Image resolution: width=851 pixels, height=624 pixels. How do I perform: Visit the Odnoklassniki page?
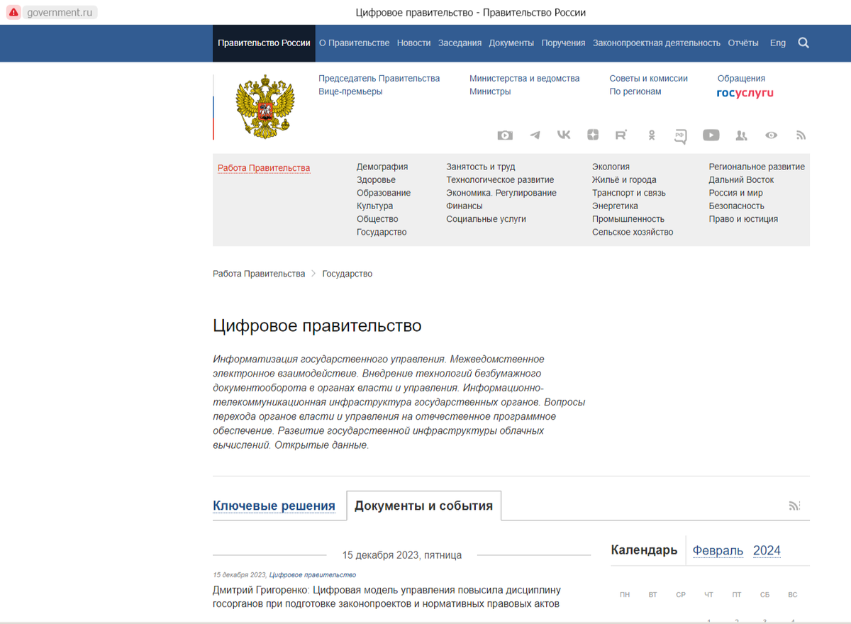click(x=651, y=135)
